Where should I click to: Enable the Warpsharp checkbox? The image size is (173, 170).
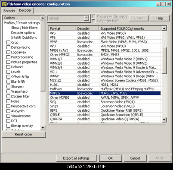(9, 91)
